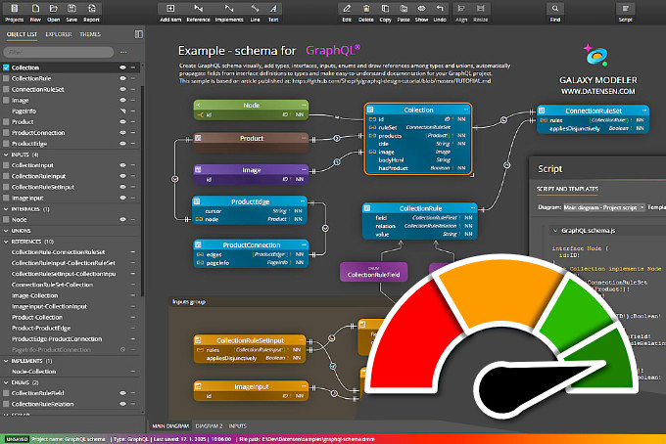
Task: Open the Script toolbar icon
Action: [x=625, y=13]
